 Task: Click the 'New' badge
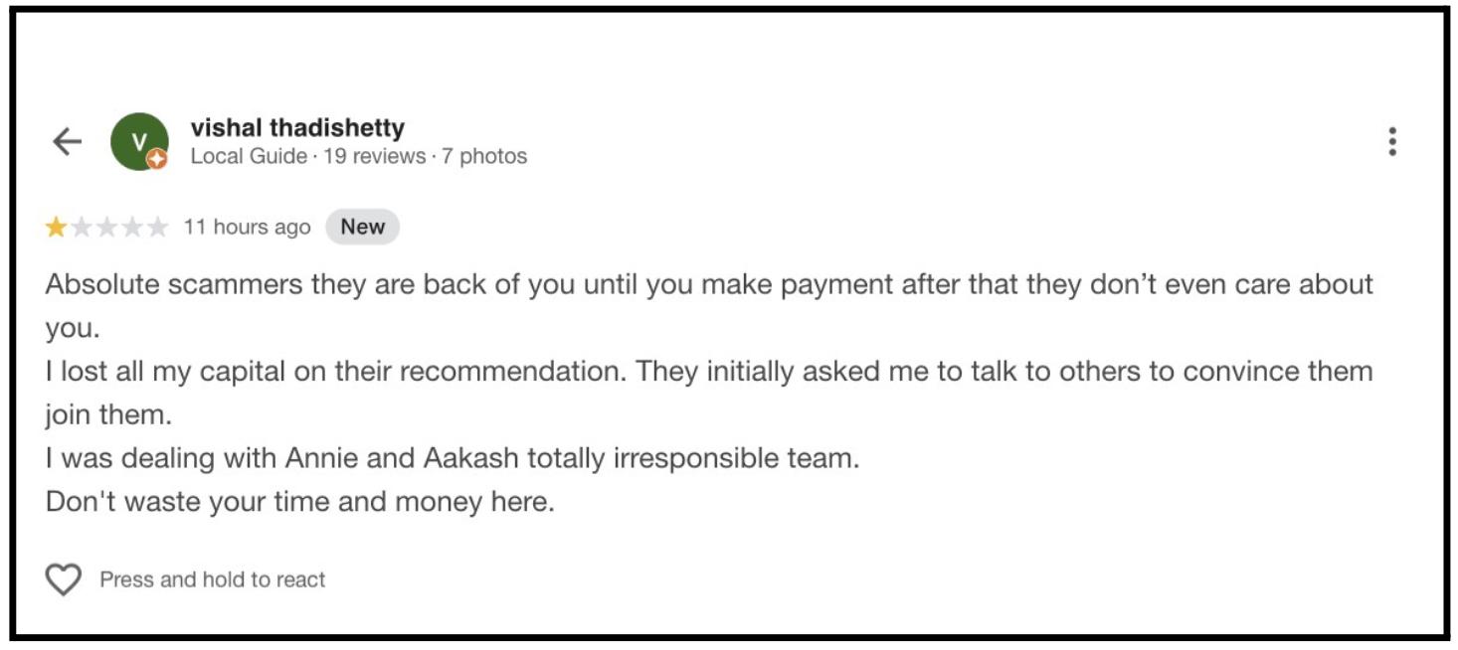pyautogui.click(x=362, y=227)
